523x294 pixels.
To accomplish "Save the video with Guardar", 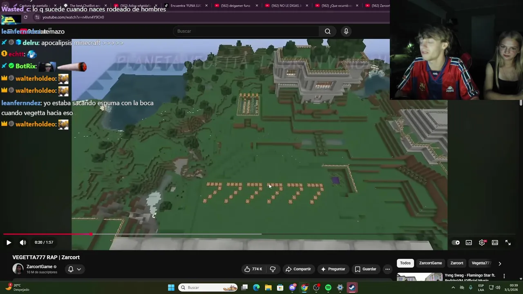I will (x=365, y=269).
